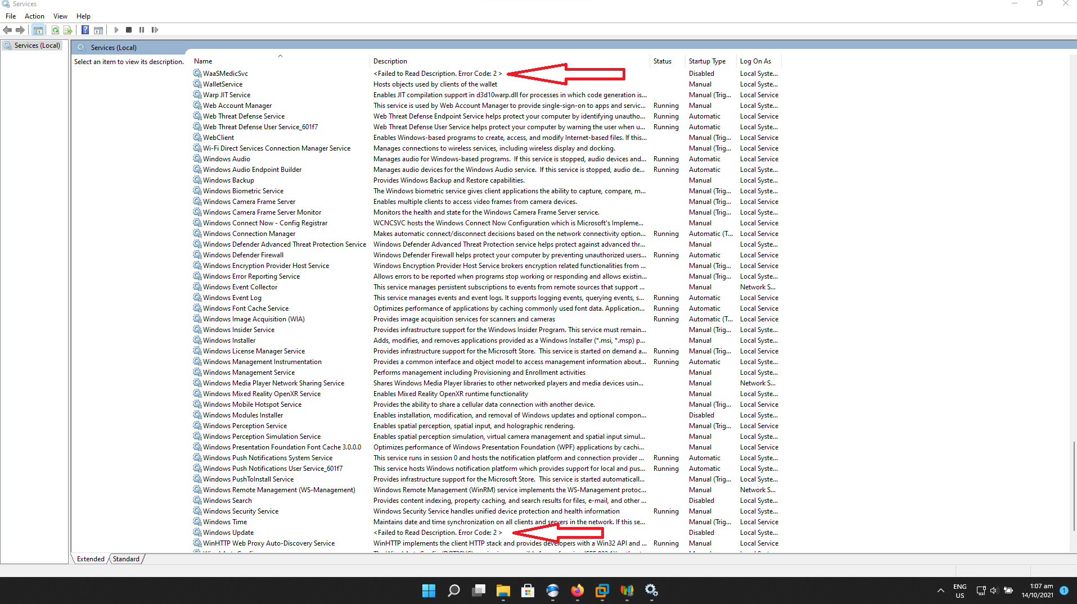Image resolution: width=1077 pixels, height=604 pixels.
Task: Click the Running status of Windows Event Log
Action: (x=666, y=298)
